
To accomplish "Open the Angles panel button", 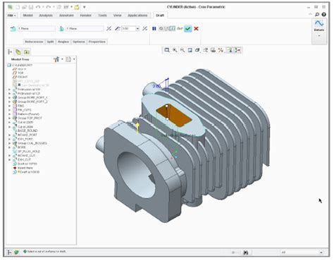I will coord(63,42).
